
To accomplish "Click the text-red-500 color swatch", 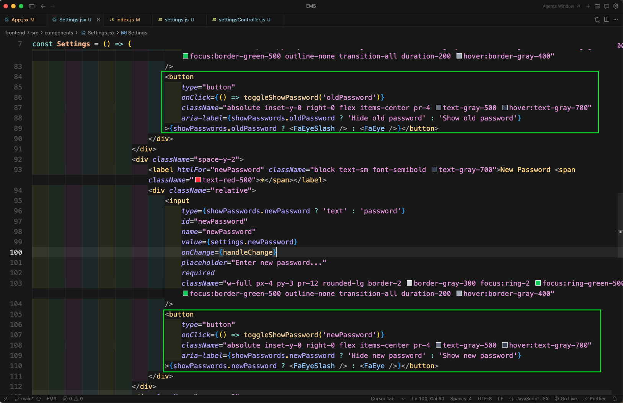I will point(198,180).
